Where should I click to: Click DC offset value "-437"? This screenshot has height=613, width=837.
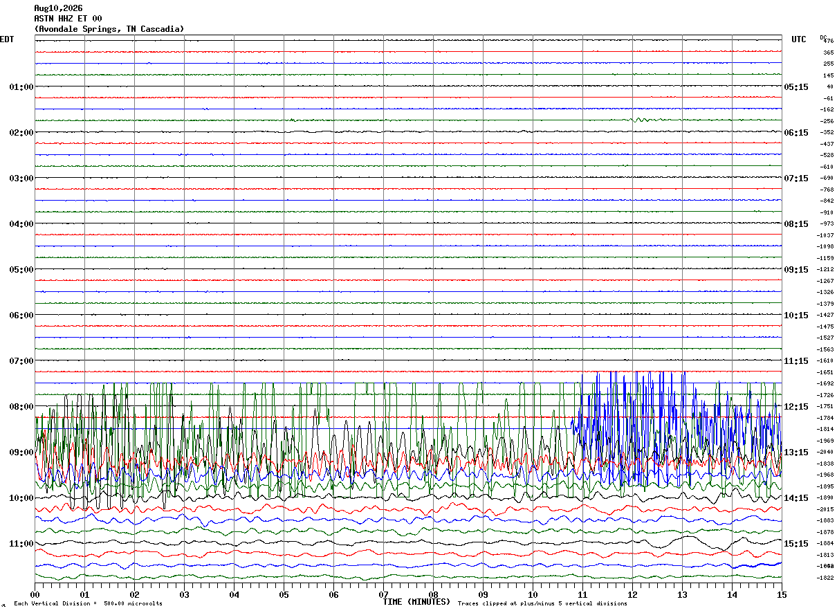(827, 144)
